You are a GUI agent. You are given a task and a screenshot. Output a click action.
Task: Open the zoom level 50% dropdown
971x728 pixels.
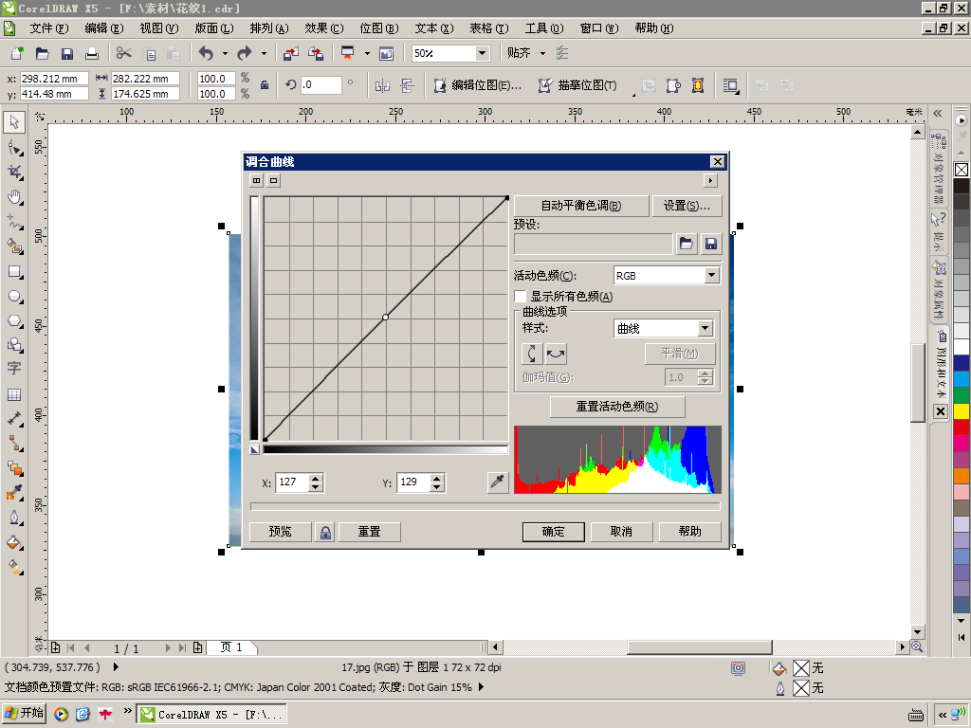(x=483, y=53)
